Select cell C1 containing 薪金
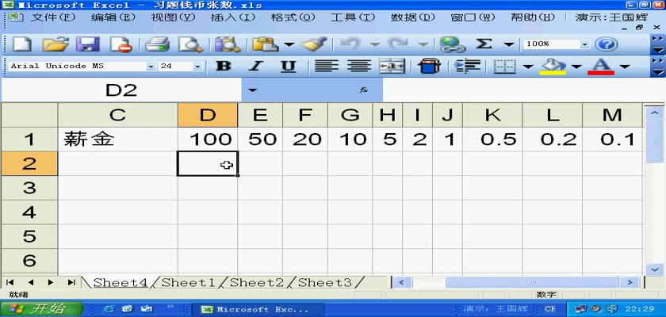Screen dimensions: 666x317 point(117,140)
